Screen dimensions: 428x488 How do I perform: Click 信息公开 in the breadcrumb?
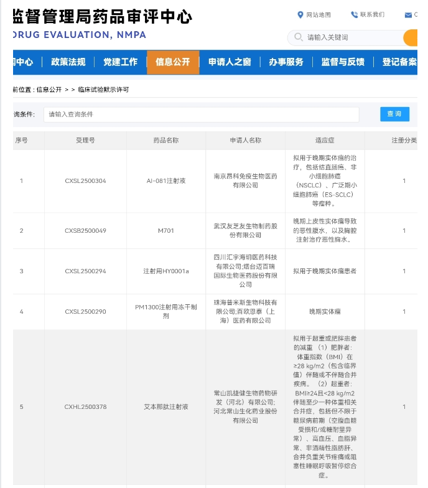point(49,90)
